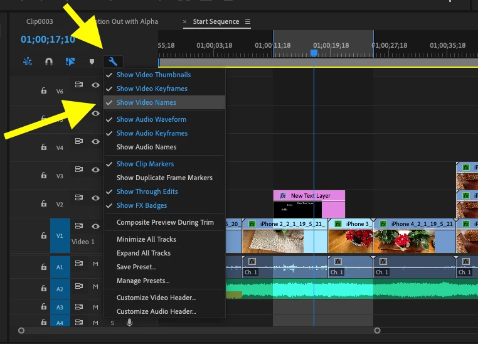Image resolution: width=478 pixels, height=344 pixels.
Task: Uncheck Show Video Thumbnails
Action: pos(164,75)
